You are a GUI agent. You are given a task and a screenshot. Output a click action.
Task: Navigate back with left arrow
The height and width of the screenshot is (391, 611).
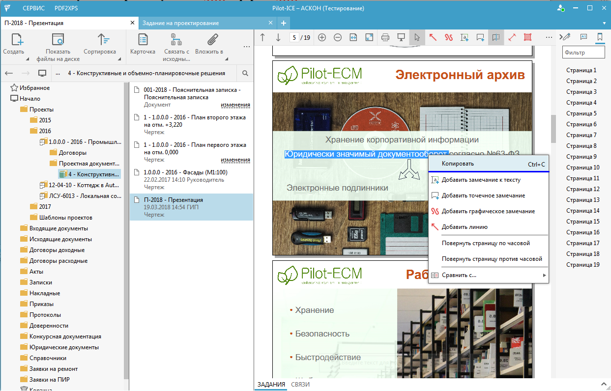[9, 73]
